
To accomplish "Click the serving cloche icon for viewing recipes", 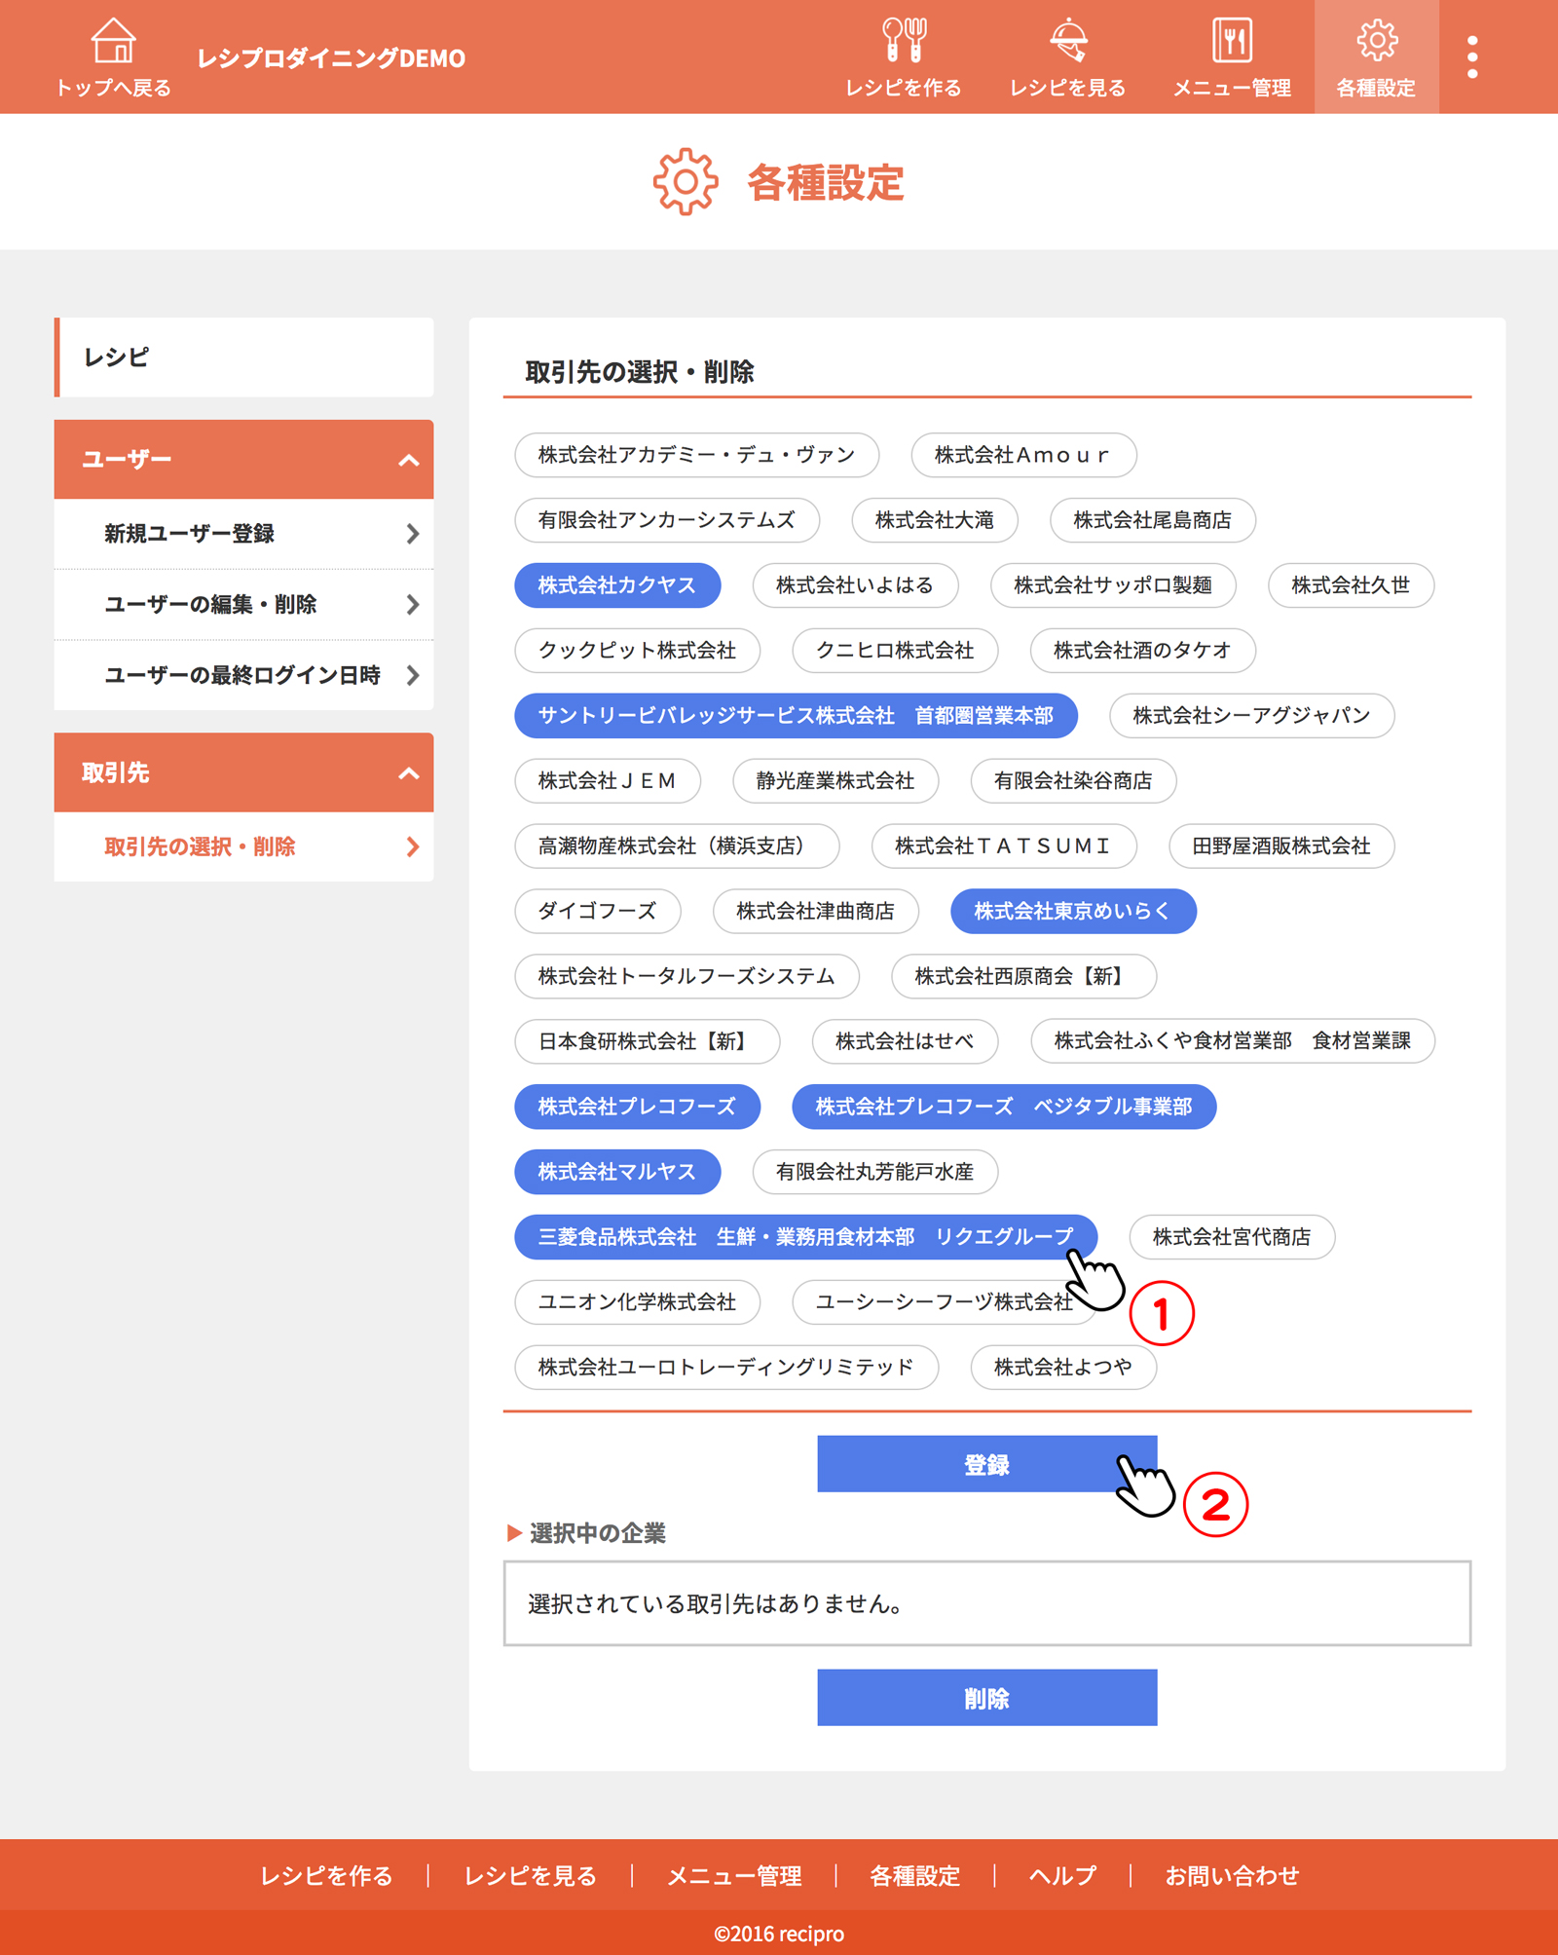I will 1067,41.
